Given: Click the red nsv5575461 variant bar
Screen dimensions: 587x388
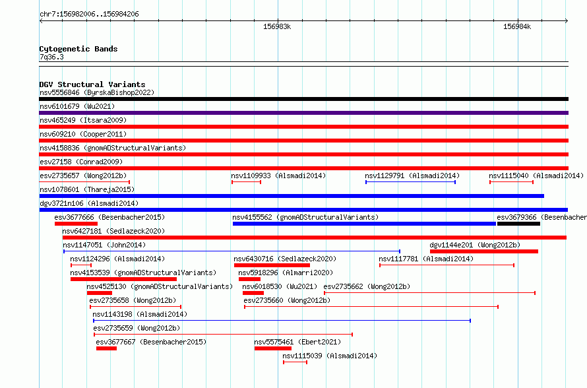Looking at the screenshot, I should pos(273,348).
